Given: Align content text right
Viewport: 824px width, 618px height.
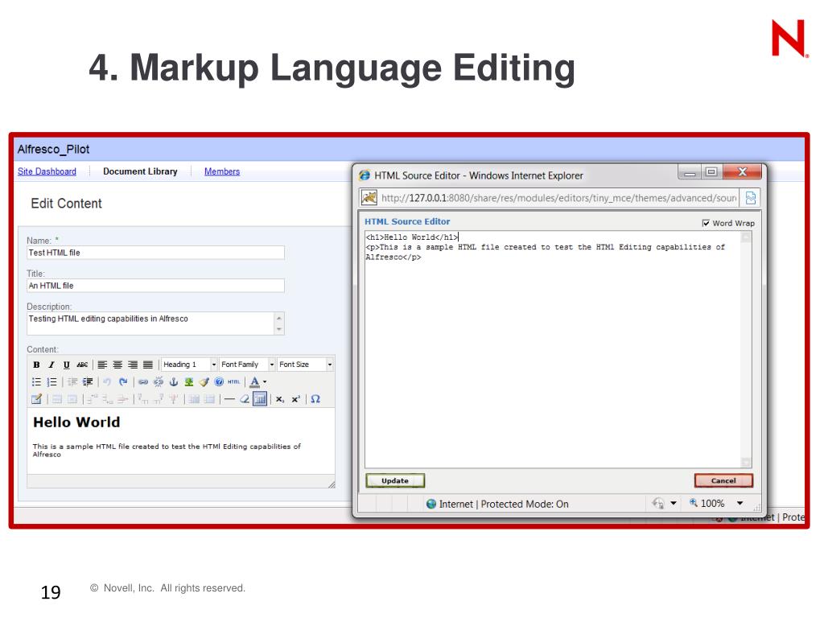Looking at the screenshot, I should pos(133,365).
